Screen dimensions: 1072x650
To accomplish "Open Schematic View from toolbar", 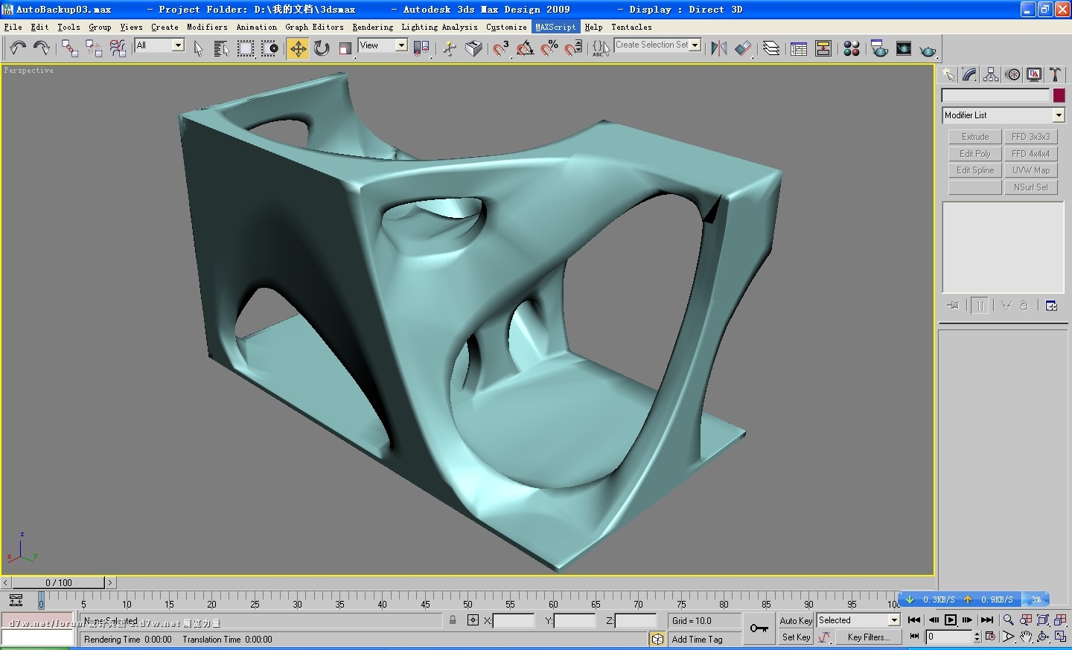I will click(823, 48).
